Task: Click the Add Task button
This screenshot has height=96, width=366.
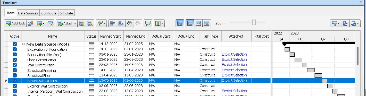Action: tap(15, 23)
